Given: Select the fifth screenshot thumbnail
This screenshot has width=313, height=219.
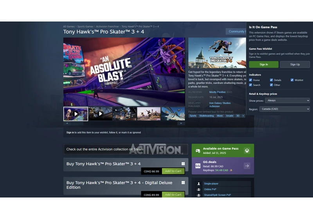Looking at the screenshot, I should (173, 114).
